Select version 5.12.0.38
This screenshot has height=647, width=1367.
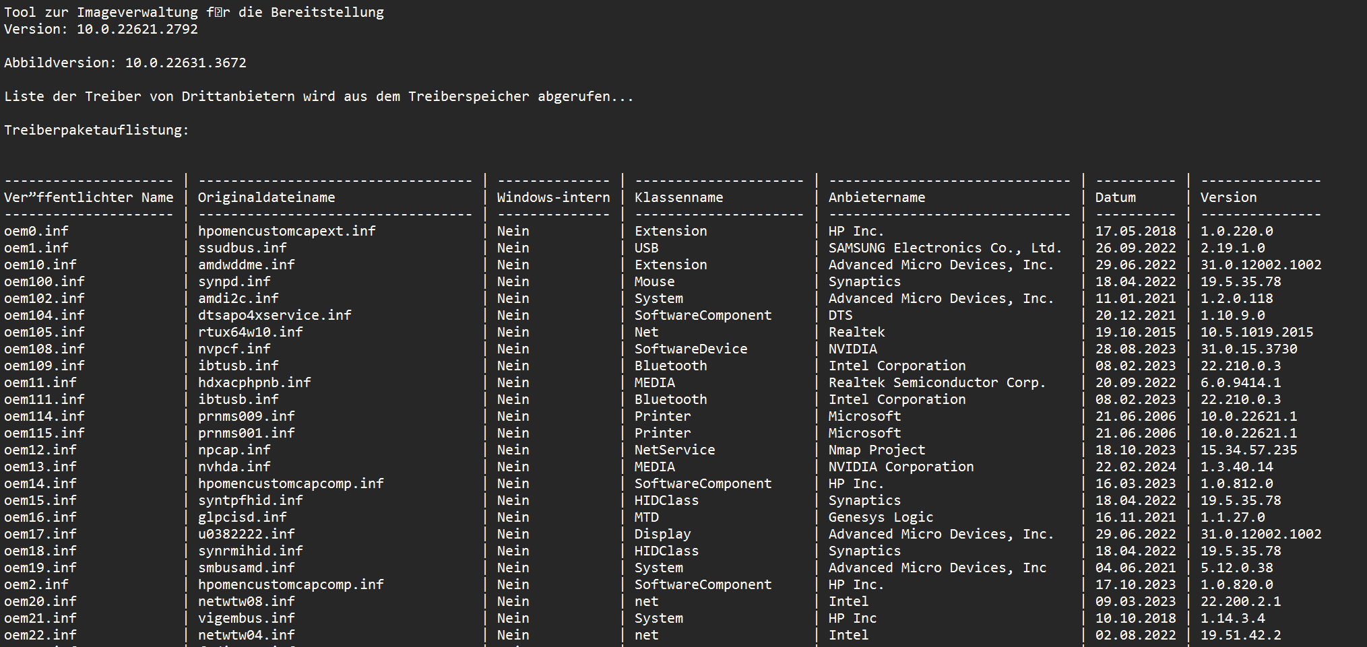pos(1236,568)
